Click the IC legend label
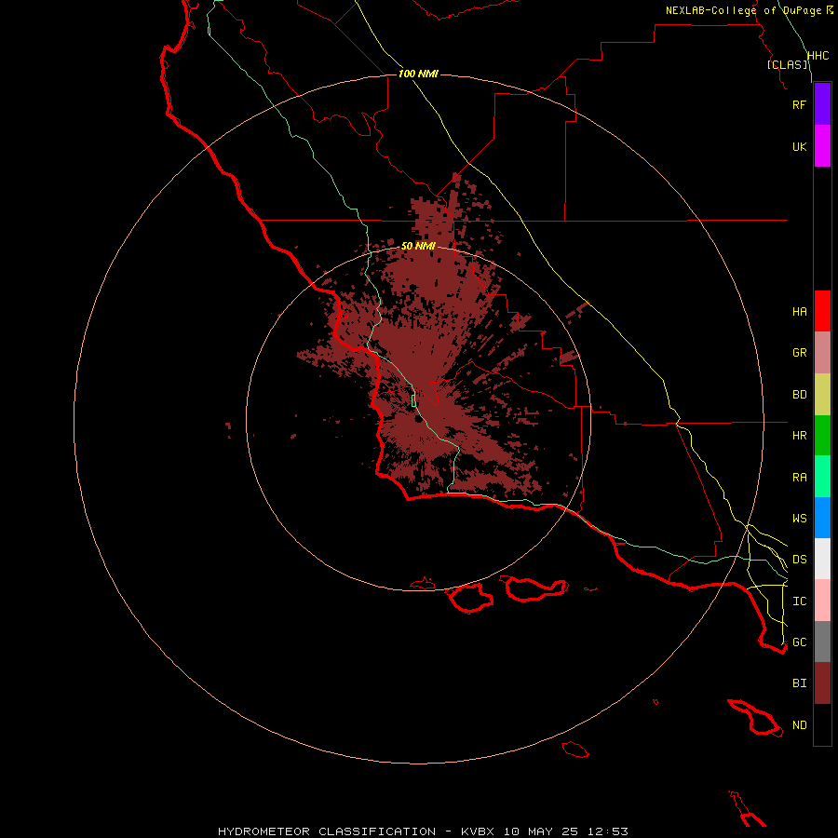 click(x=799, y=601)
